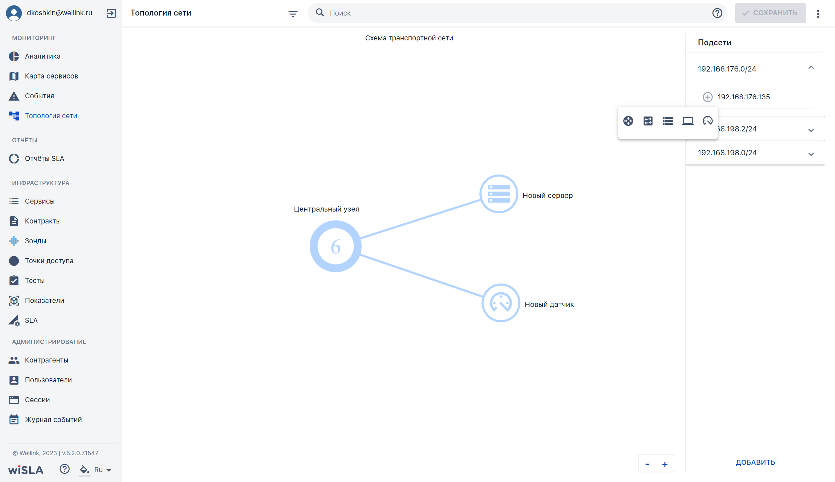
Task: Select the server icon in popup toolbar
Action: (x=668, y=121)
